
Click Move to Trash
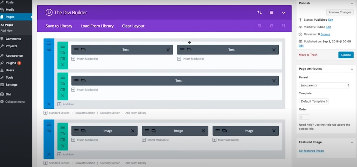pos(308,55)
